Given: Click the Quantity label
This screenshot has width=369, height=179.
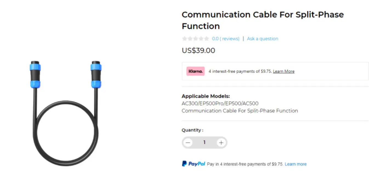Looking at the screenshot, I should 192,130.
